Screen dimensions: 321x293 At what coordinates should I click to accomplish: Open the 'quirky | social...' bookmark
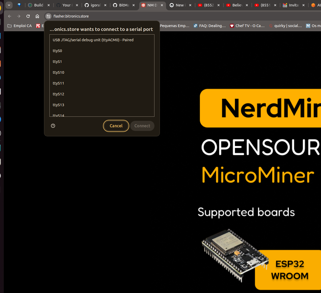285,26
